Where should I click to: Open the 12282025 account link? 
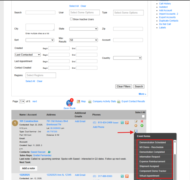tap(25, 175)
